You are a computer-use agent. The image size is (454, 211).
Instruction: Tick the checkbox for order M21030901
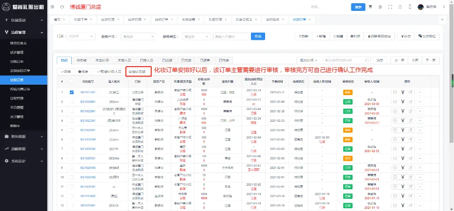[x=71, y=102]
